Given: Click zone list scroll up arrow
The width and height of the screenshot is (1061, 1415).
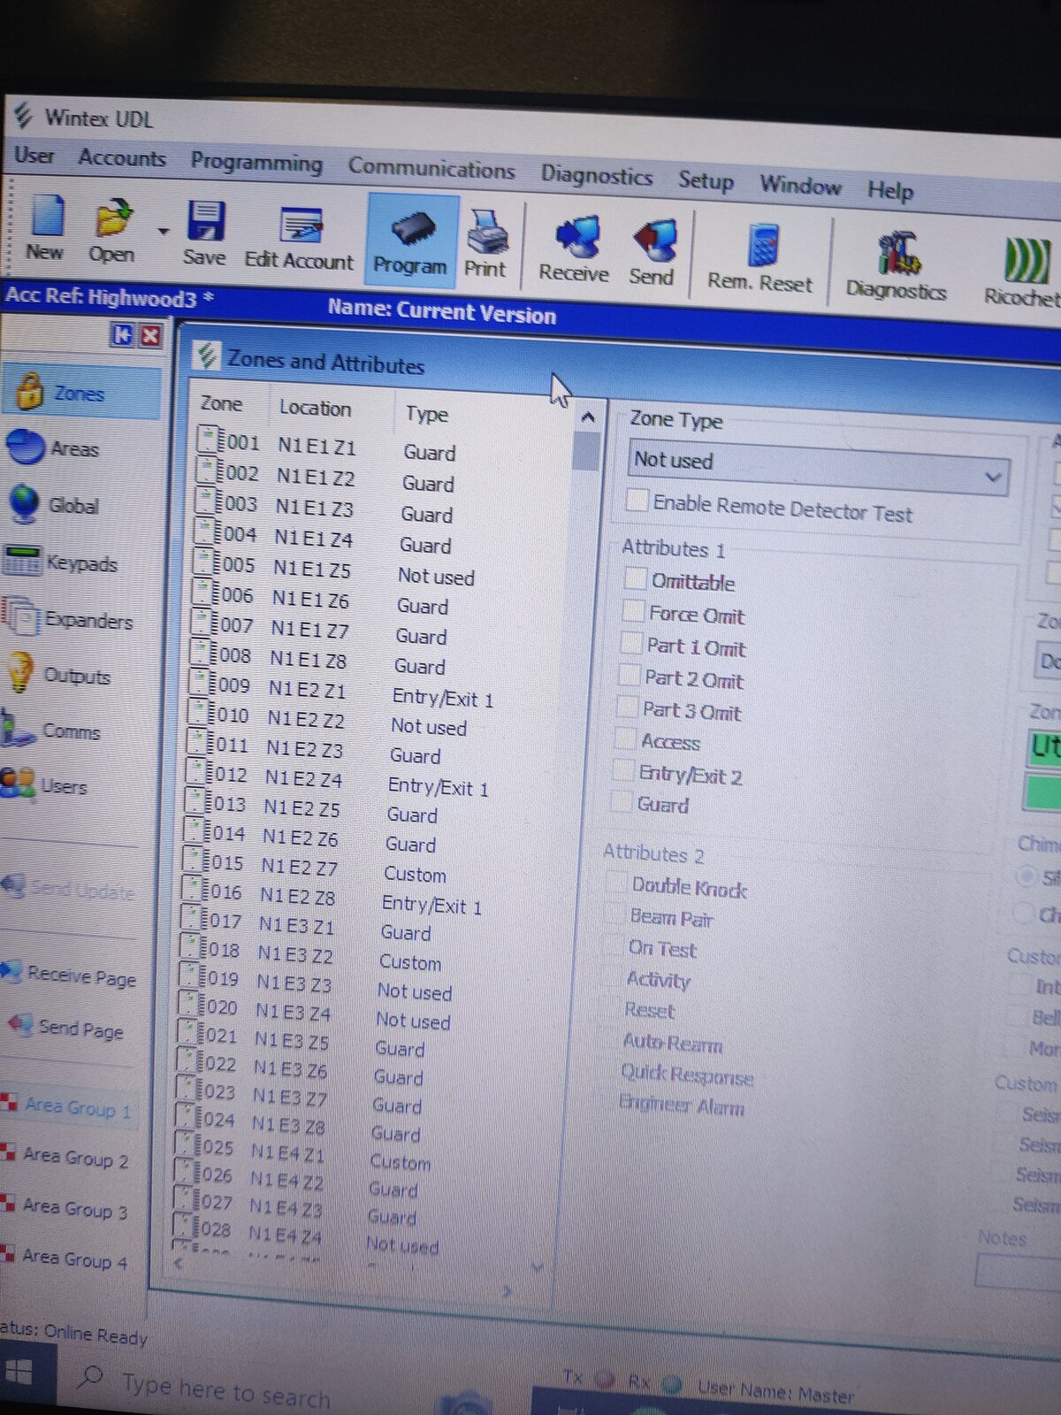Looking at the screenshot, I should coord(588,417).
